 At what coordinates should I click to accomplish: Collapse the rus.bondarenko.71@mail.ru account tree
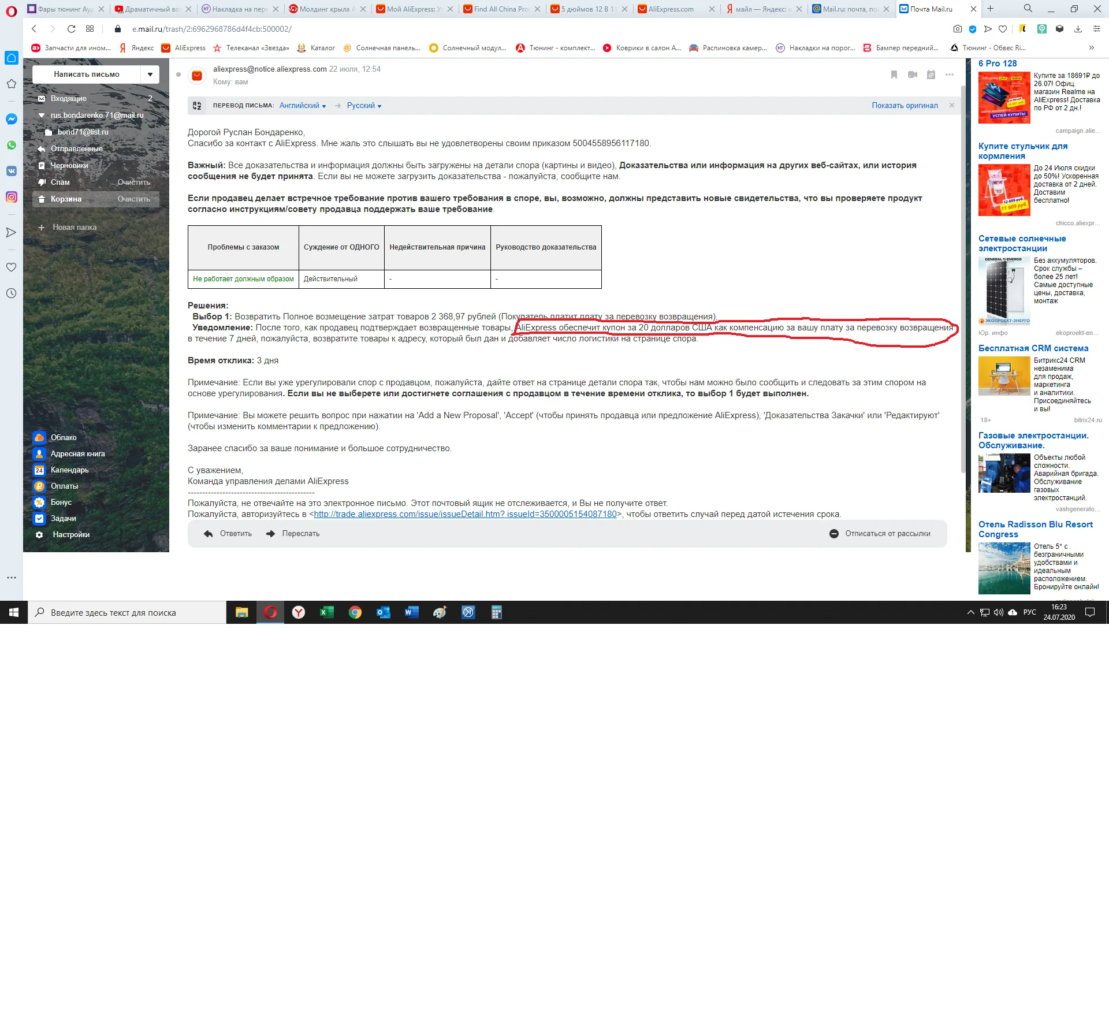pos(42,115)
